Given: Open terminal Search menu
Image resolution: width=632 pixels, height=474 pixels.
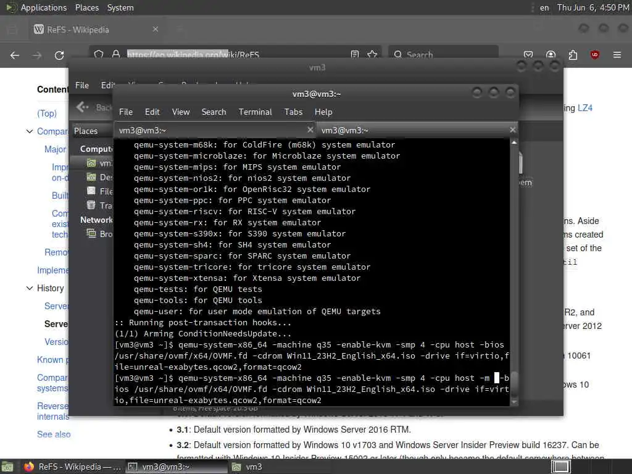Looking at the screenshot, I should (214, 112).
